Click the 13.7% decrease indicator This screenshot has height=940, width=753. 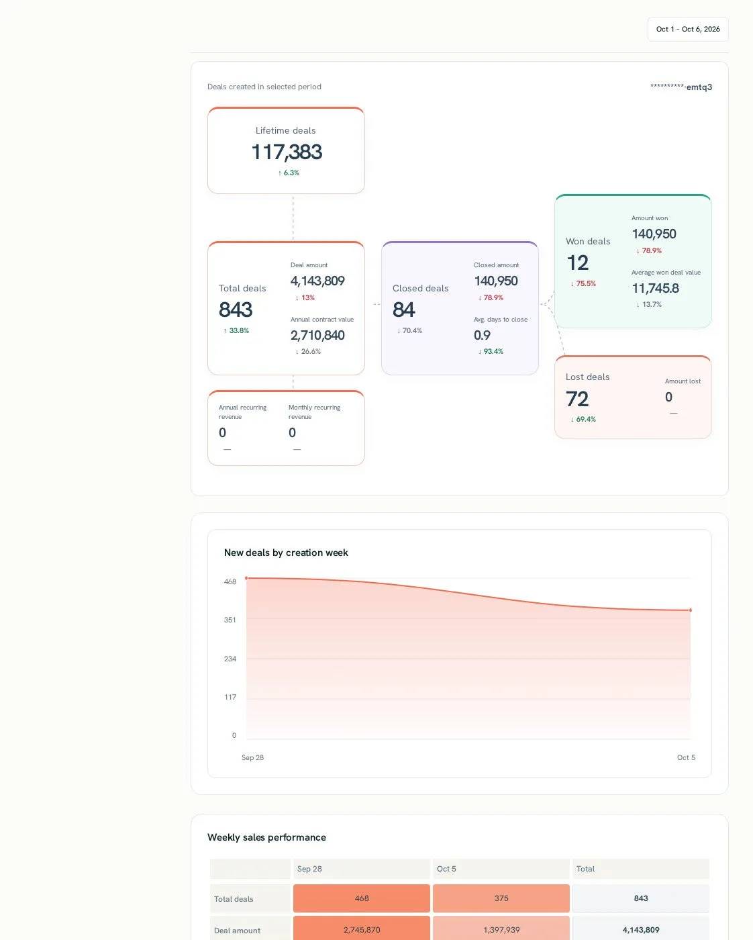[x=649, y=304]
